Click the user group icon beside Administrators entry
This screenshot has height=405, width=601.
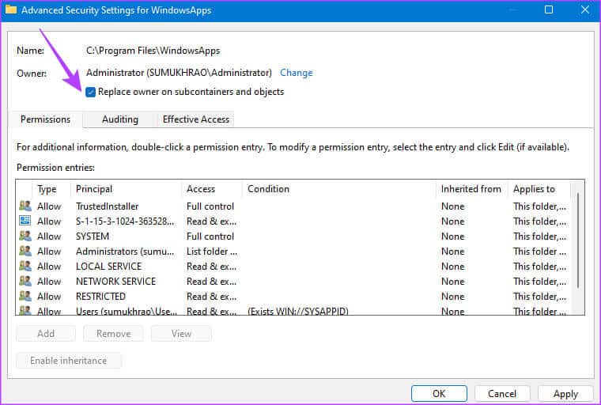[x=25, y=251]
